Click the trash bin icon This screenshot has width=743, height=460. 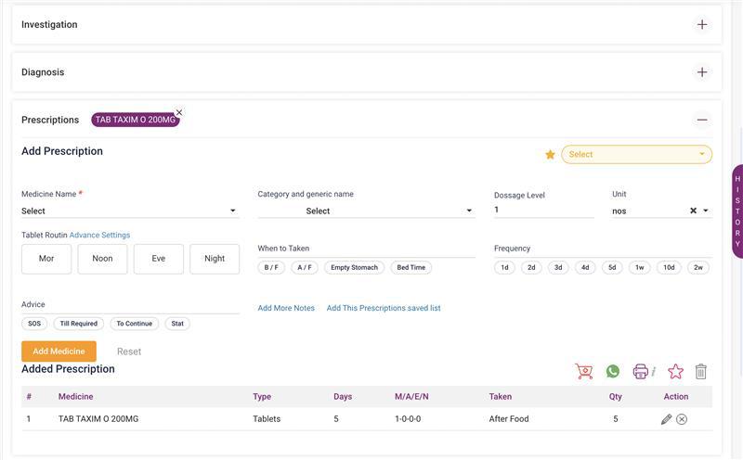pyautogui.click(x=701, y=372)
